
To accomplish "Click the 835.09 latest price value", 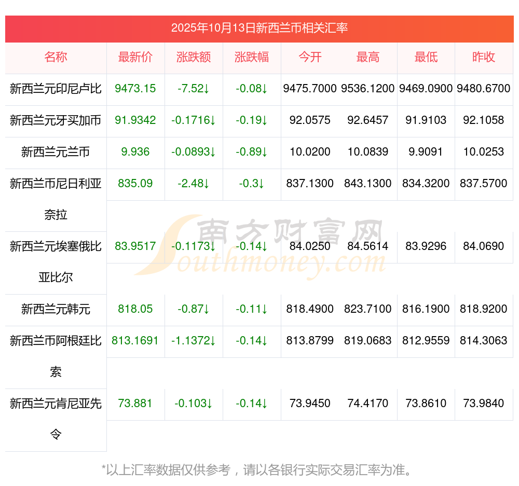I will coord(135,184).
